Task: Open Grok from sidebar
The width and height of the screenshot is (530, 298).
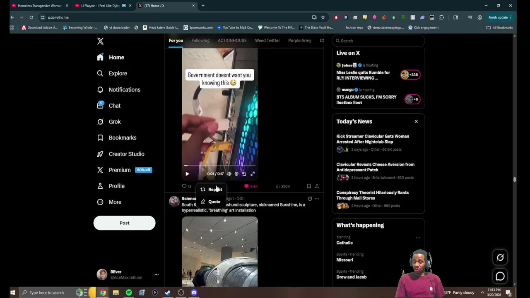Action: pyautogui.click(x=109, y=122)
